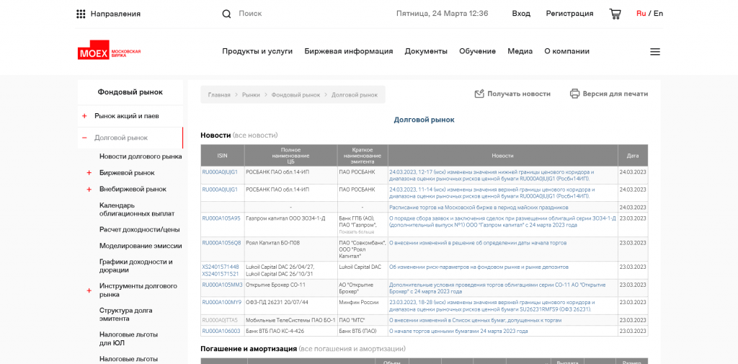Click the Получать новости link text
The width and height of the screenshot is (738, 364).
[x=519, y=94]
